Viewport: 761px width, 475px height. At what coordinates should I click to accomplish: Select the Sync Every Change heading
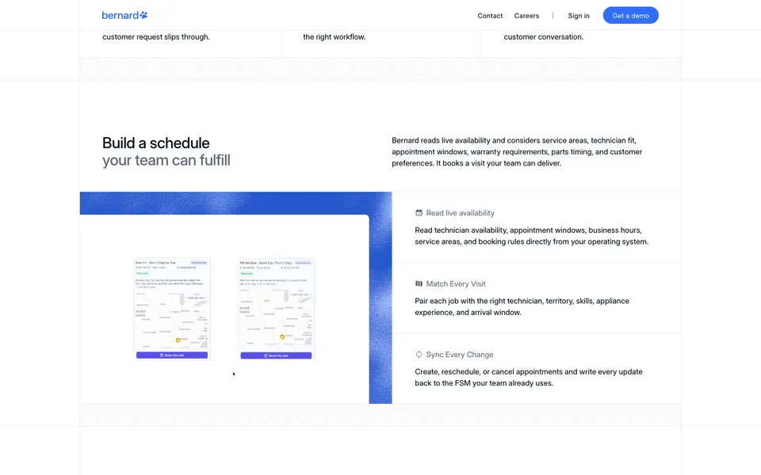[x=460, y=355]
